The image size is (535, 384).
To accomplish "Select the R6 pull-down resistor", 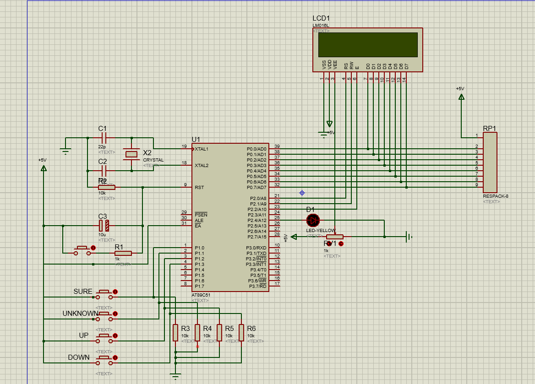I will coord(241,332).
